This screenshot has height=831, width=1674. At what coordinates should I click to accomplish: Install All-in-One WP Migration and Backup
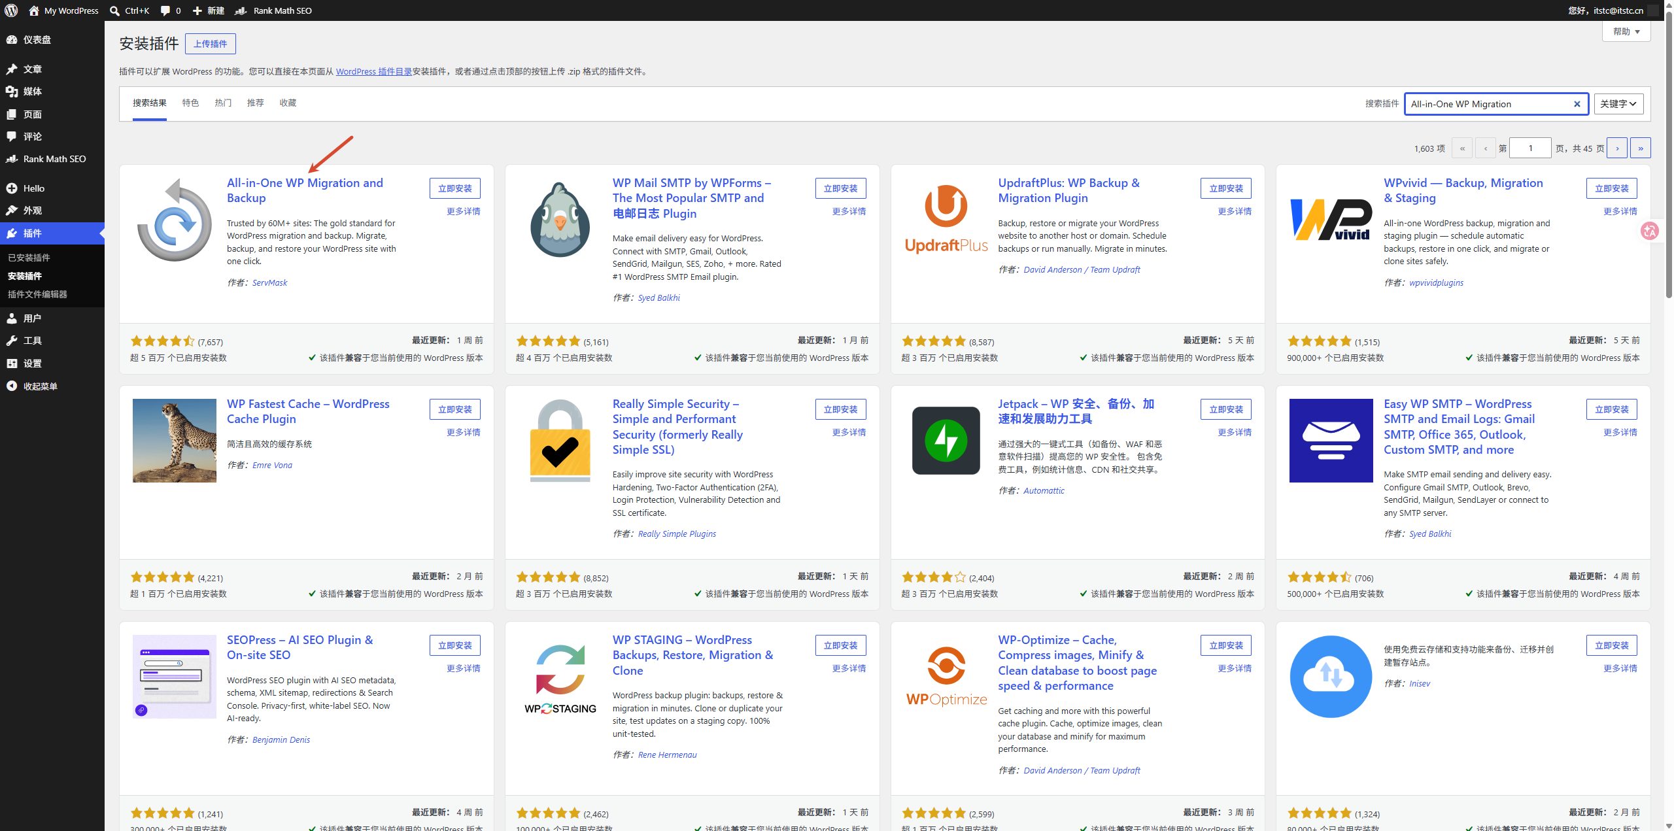click(x=455, y=188)
